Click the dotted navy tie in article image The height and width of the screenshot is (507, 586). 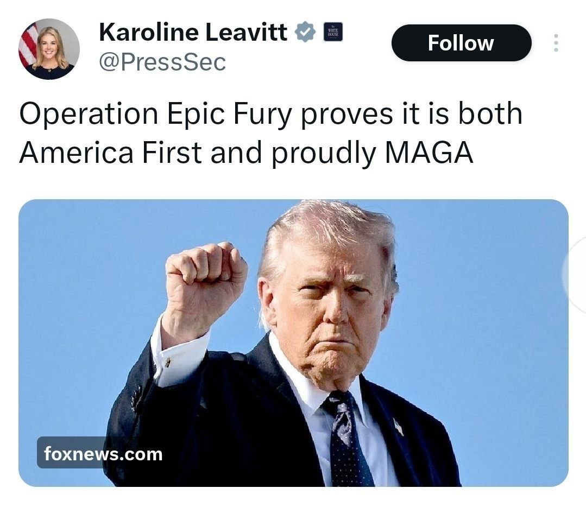(x=348, y=439)
